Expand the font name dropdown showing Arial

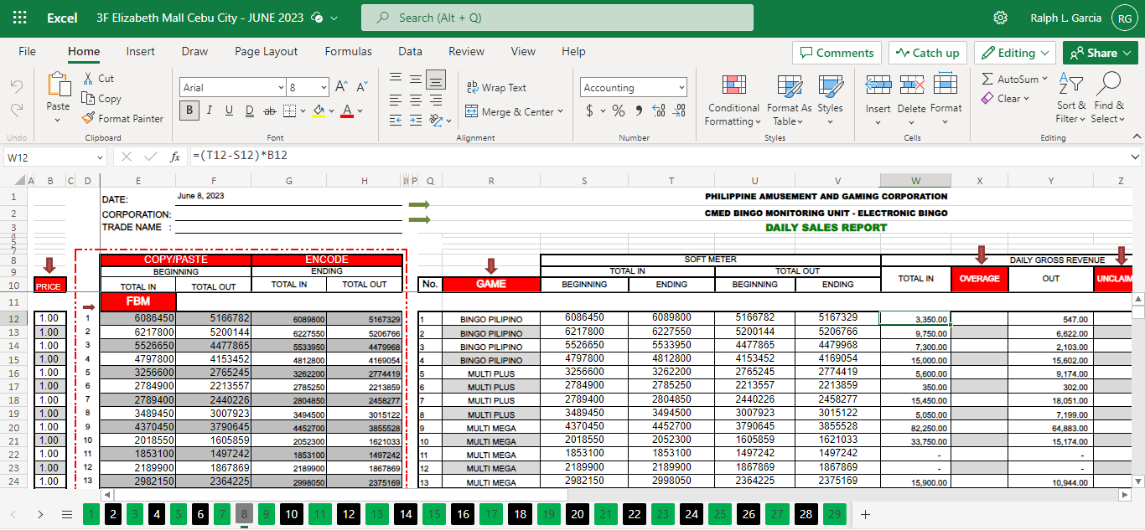point(281,88)
